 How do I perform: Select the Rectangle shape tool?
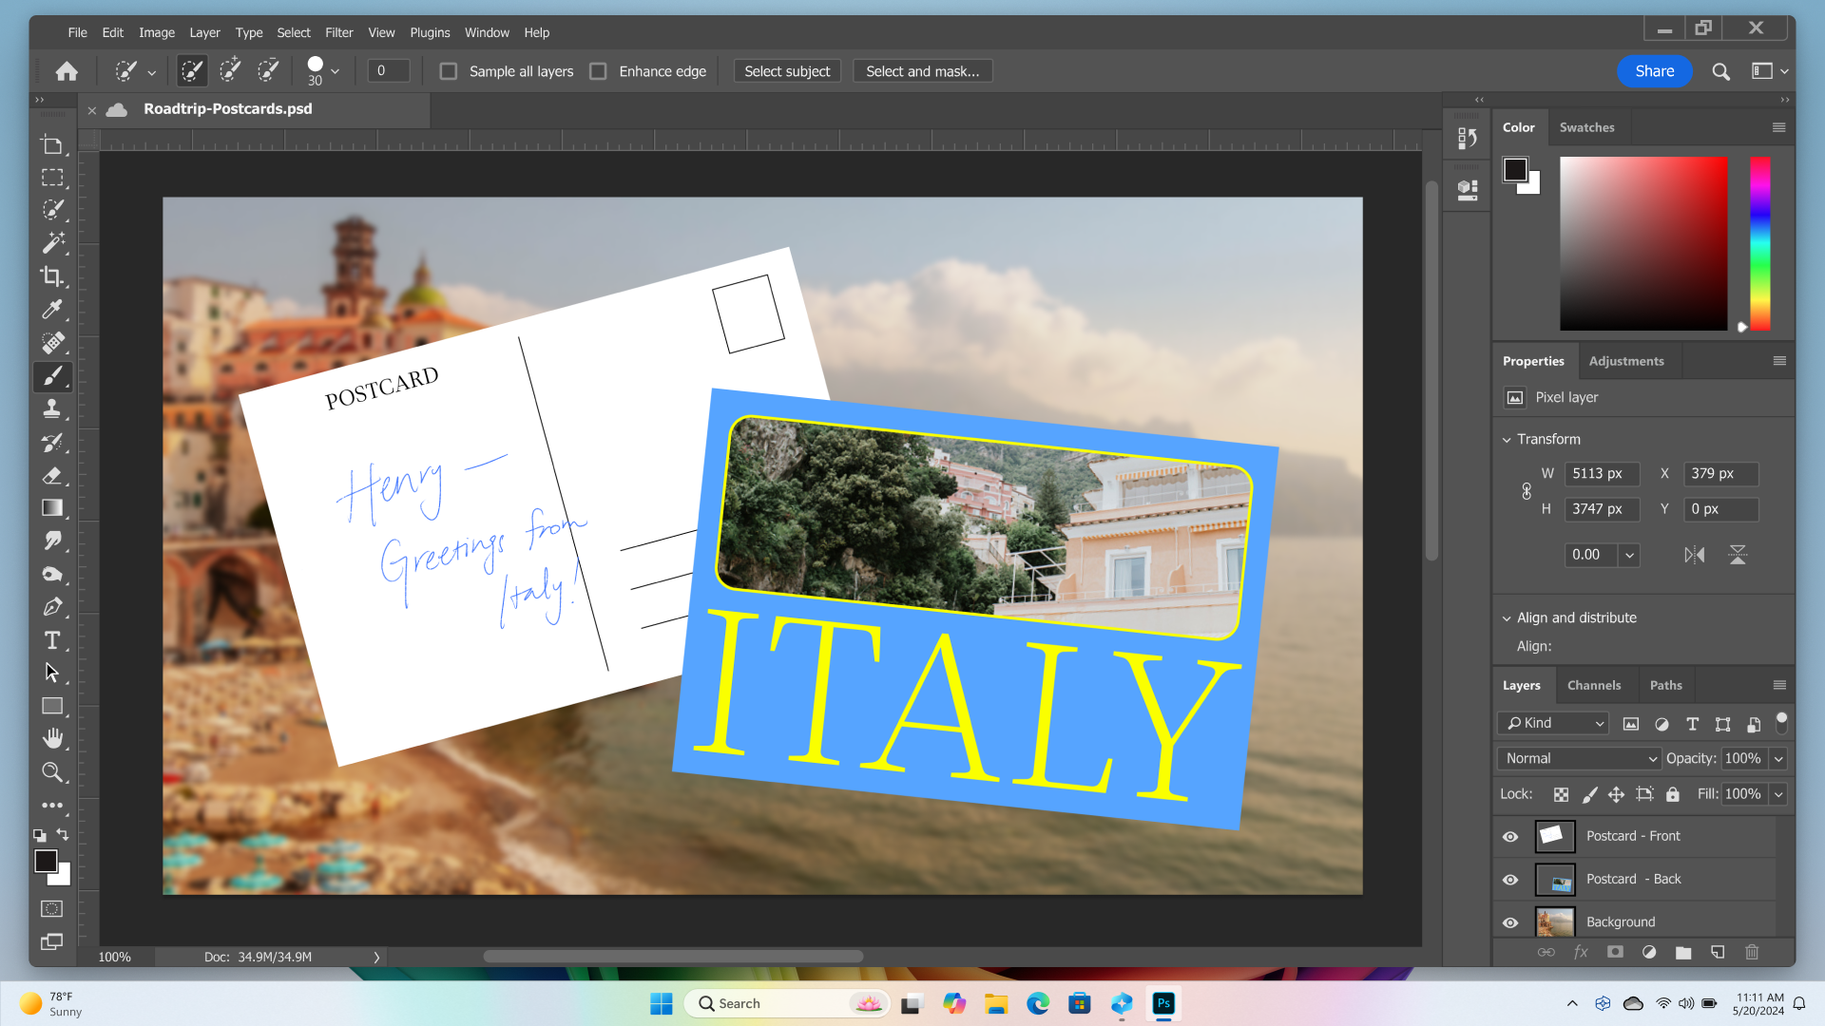pos(52,706)
